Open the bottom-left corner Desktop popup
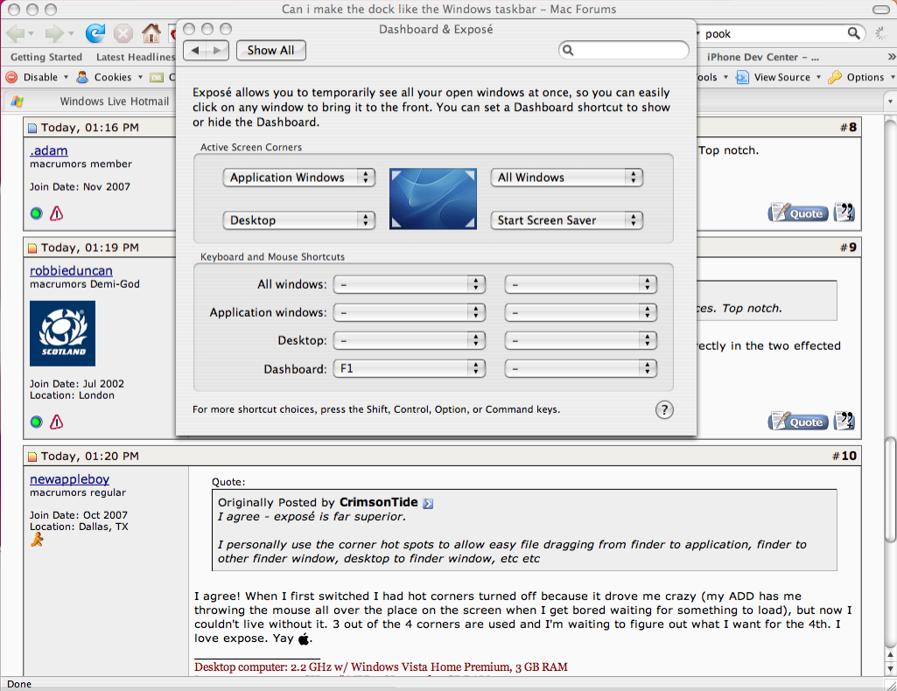897x691 pixels. pyautogui.click(x=299, y=220)
